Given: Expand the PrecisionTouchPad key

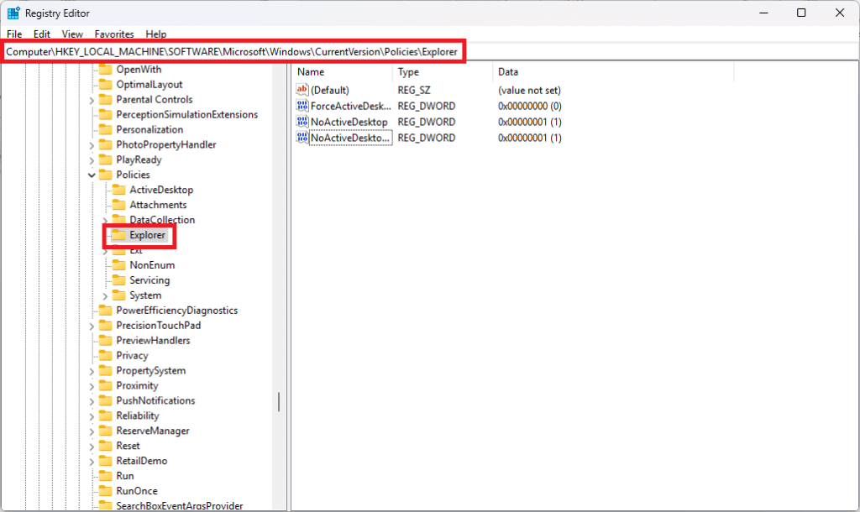Looking at the screenshot, I should pyautogui.click(x=92, y=327).
